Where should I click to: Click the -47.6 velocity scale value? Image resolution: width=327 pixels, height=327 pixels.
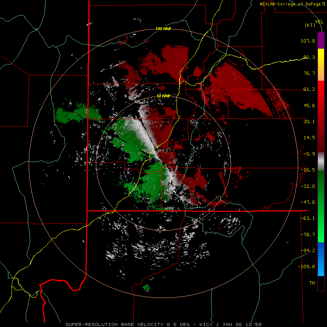click(308, 202)
